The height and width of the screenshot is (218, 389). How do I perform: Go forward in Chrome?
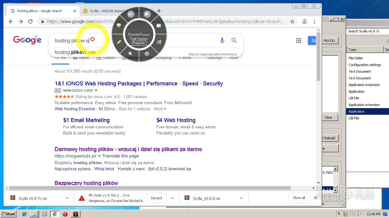tap(21, 21)
